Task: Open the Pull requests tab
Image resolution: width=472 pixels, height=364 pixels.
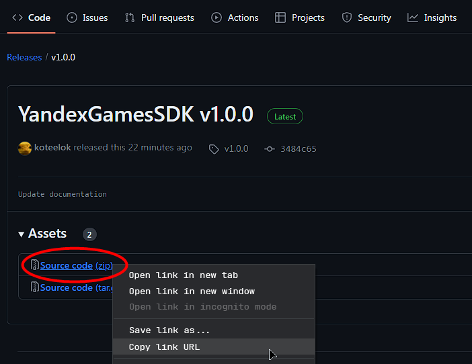Action: [x=159, y=17]
